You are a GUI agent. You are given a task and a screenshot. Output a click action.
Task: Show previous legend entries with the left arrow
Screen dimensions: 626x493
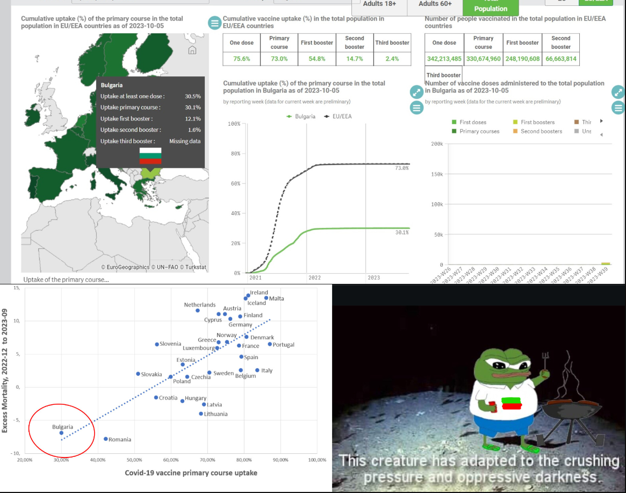point(601,134)
